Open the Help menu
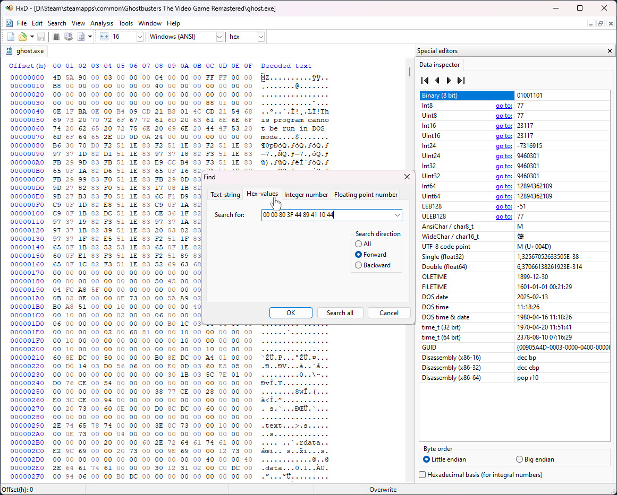 (173, 23)
